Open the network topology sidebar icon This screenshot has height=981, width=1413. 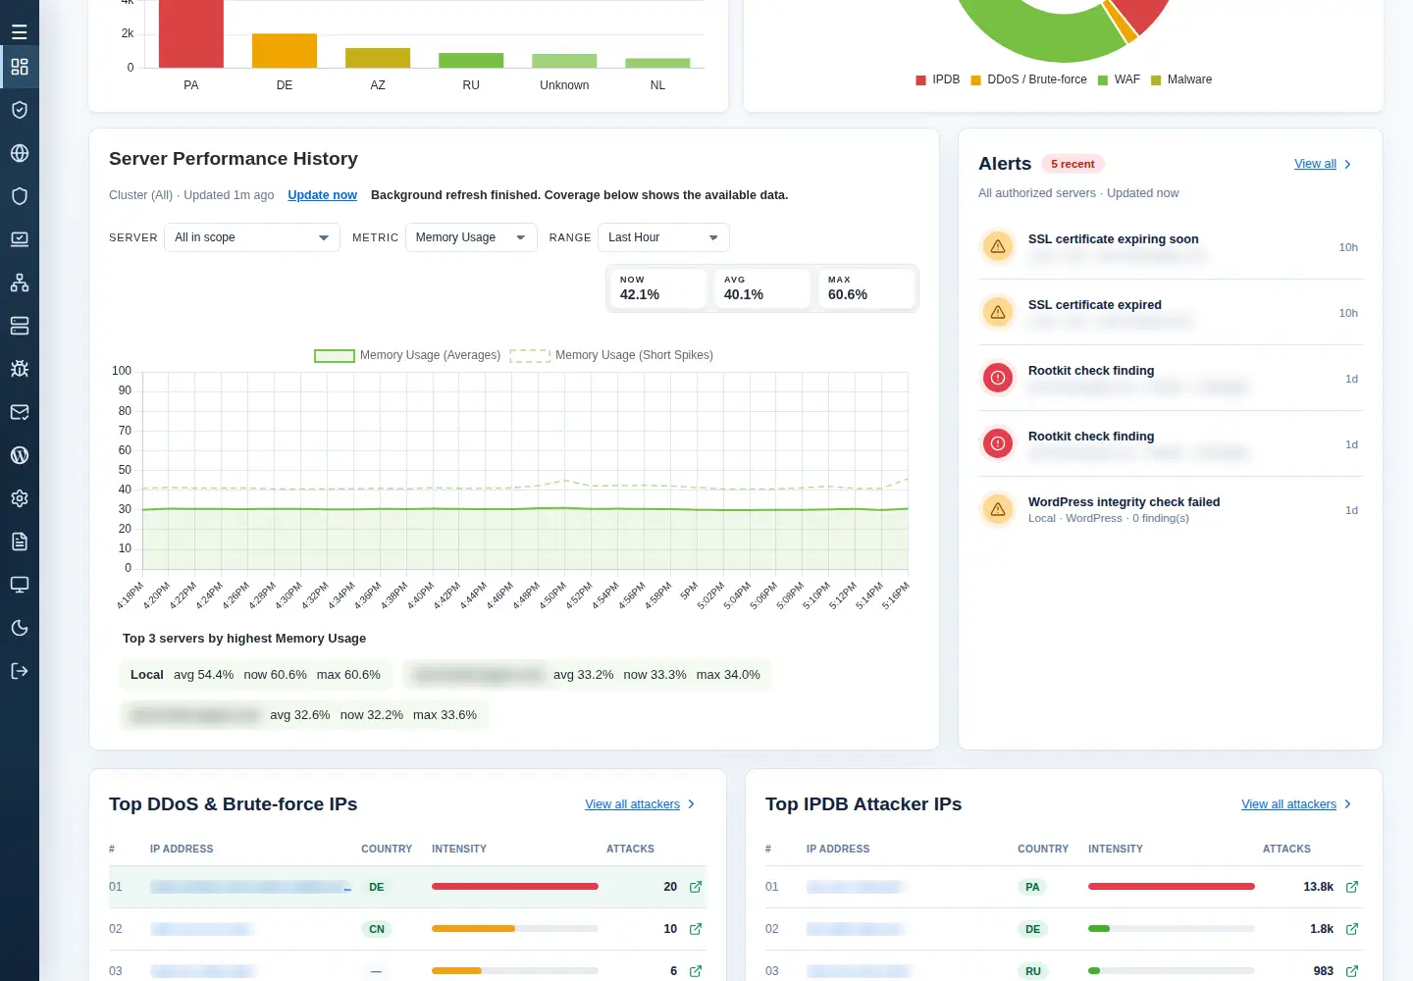pos(20,283)
